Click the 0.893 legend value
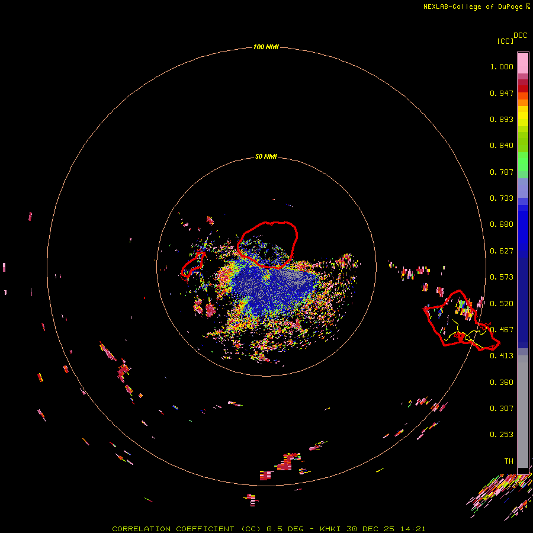Screen dimensions: 533x533 tap(502, 119)
